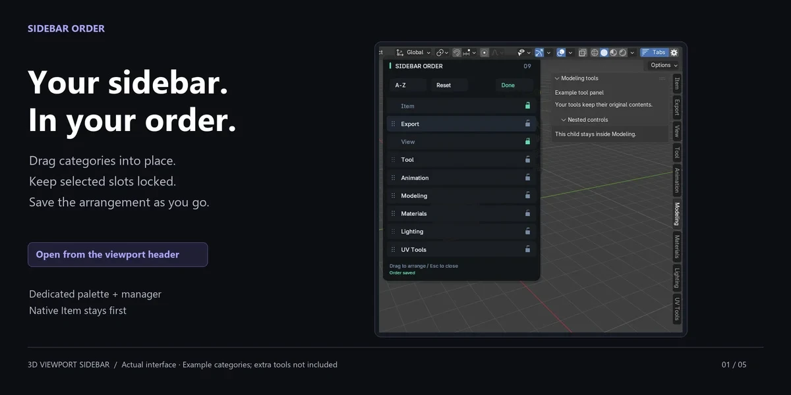Switch to the Materials sidebar tab

point(676,247)
